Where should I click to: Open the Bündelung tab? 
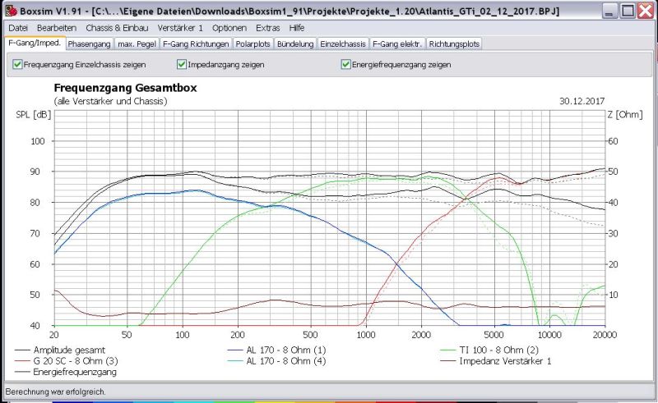coord(295,44)
